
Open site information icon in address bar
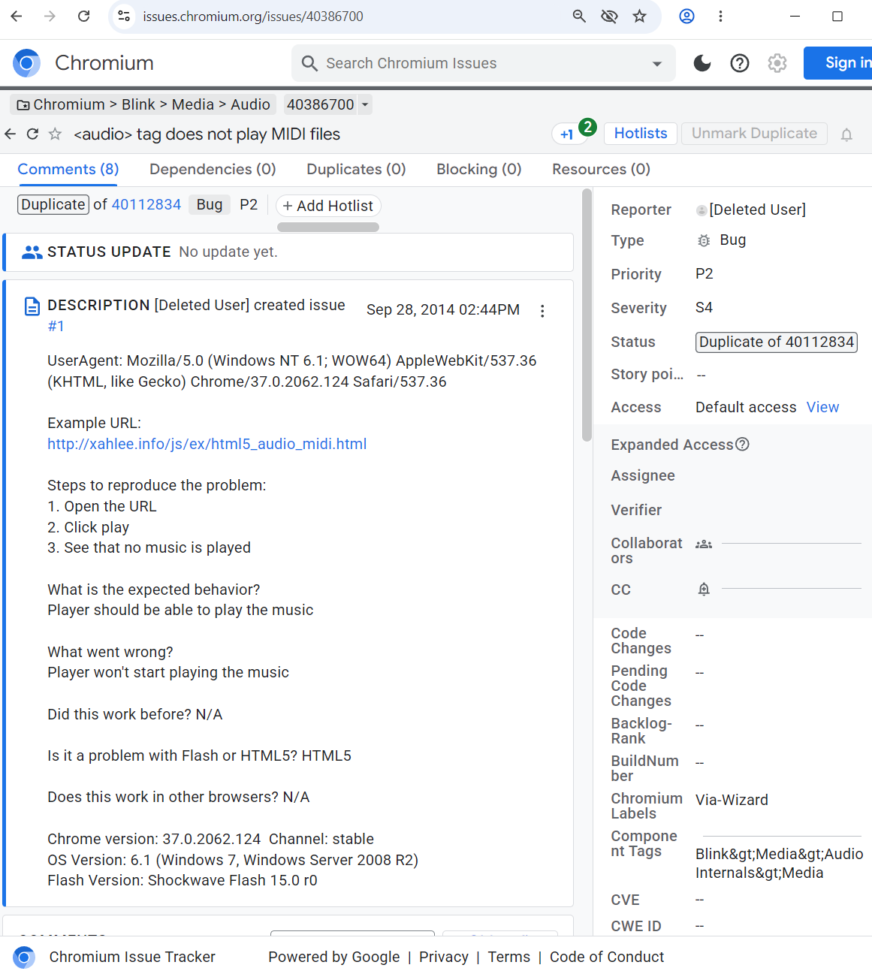124,16
